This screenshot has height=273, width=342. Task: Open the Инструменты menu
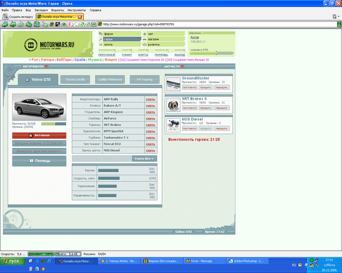point(76,10)
